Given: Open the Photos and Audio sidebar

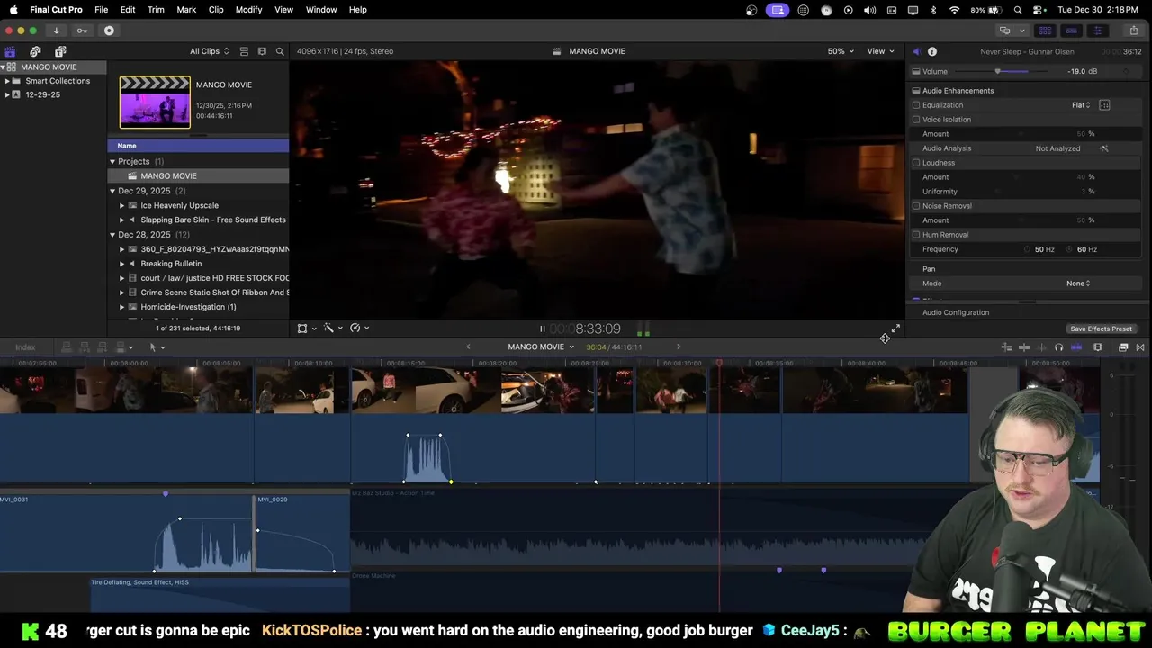Looking at the screenshot, I should (x=35, y=51).
